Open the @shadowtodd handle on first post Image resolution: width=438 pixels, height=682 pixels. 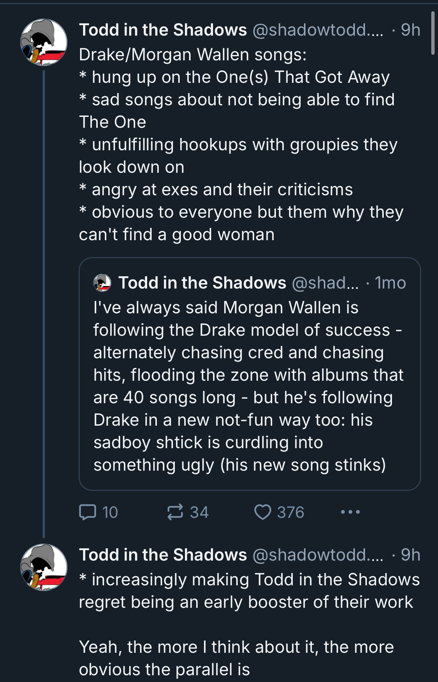[318, 30]
